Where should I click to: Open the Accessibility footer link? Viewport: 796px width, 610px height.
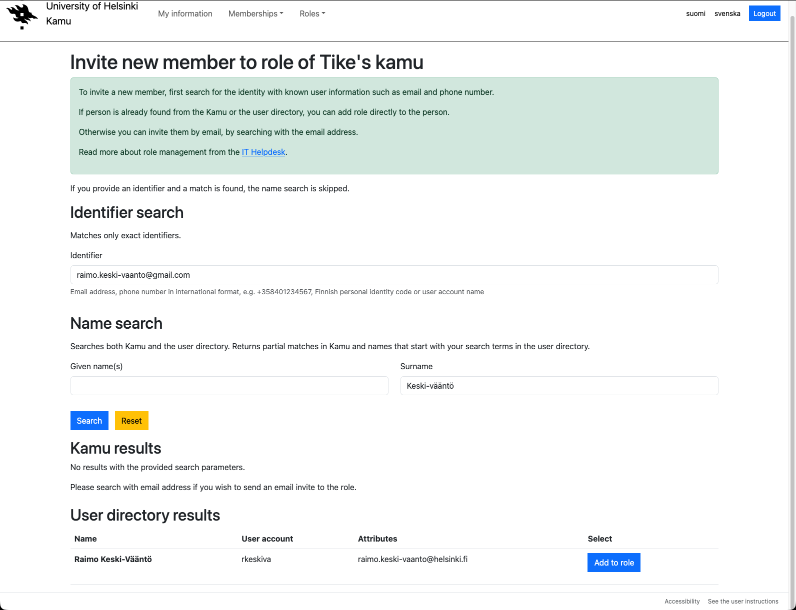pyautogui.click(x=682, y=602)
